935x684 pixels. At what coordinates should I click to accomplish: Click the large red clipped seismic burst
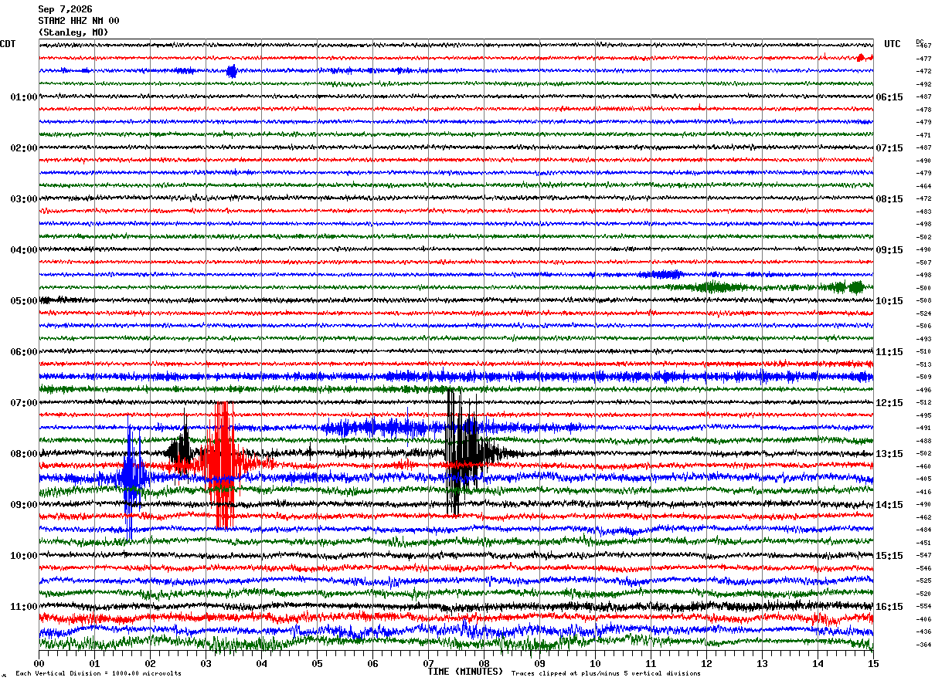click(223, 465)
